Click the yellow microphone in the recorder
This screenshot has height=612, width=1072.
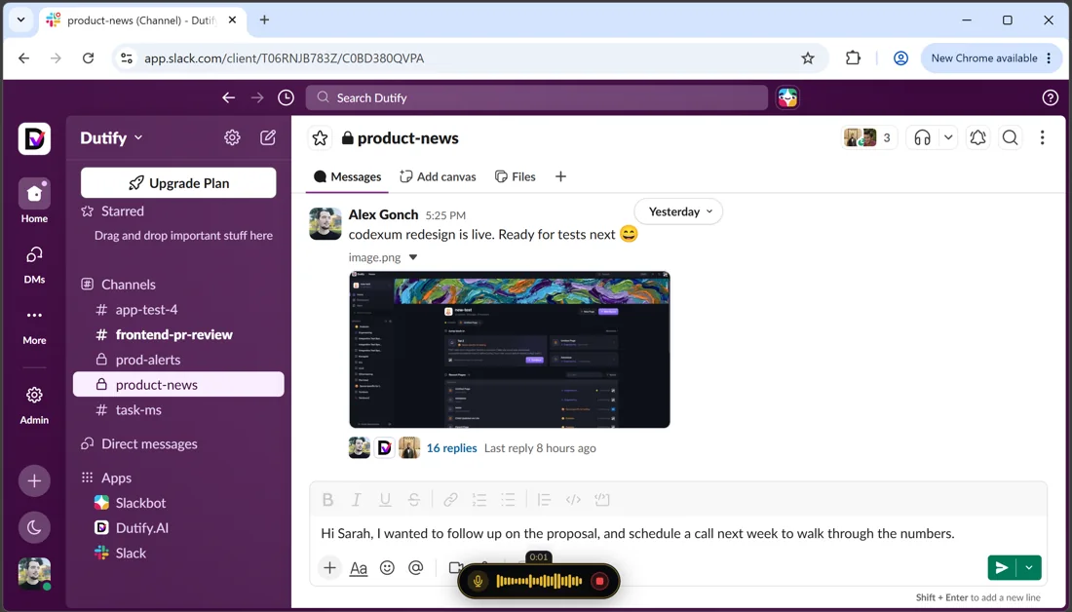(x=478, y=581)
